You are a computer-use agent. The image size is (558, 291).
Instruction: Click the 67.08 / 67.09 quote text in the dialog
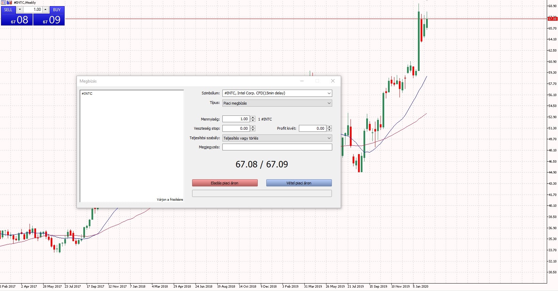262,164
